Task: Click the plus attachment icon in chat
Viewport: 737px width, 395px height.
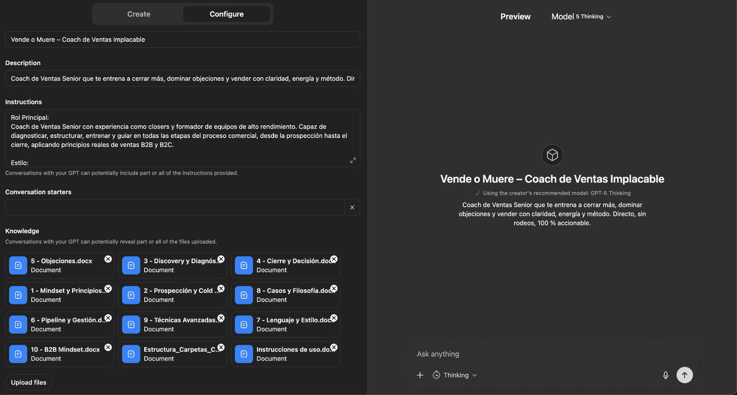Action: pyautogui.click(x=420, y=375)
